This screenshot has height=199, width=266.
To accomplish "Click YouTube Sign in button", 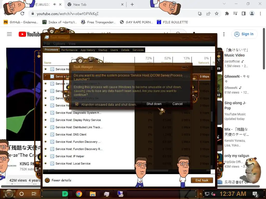I will [244, 34].
